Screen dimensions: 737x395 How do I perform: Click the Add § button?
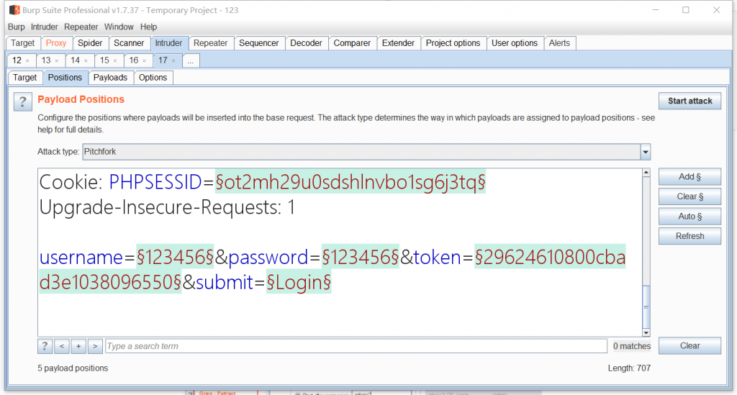coord(689,177)
